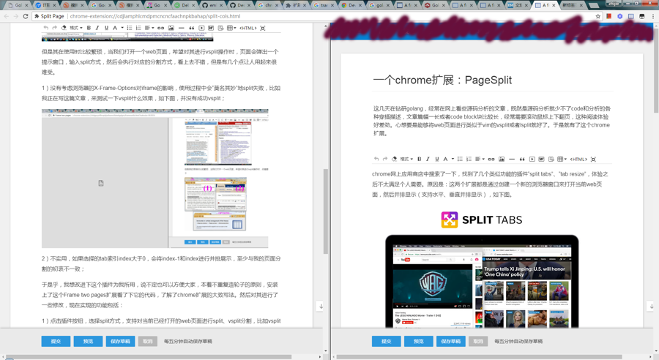Click 保存草稿 save draft in right pane
Viewport: 659px width, 360px height.
(451, 341)
